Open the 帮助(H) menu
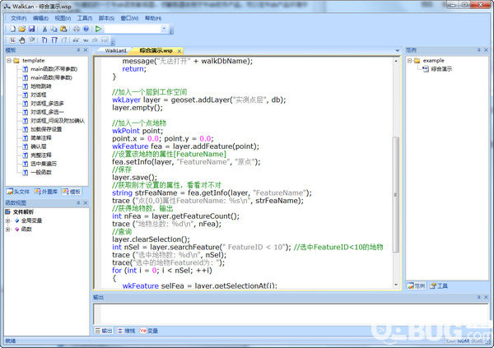The height and width of the screenshot is (348, 494). [x=153, y=18]
